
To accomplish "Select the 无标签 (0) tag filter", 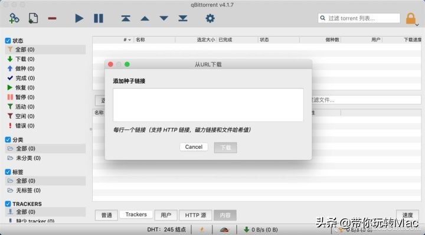I will coord(45,190).
